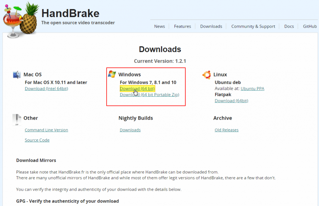319x206 pixels.
Task: Click the 'You can verify the integrity' sentence
Action: (99, 190)
